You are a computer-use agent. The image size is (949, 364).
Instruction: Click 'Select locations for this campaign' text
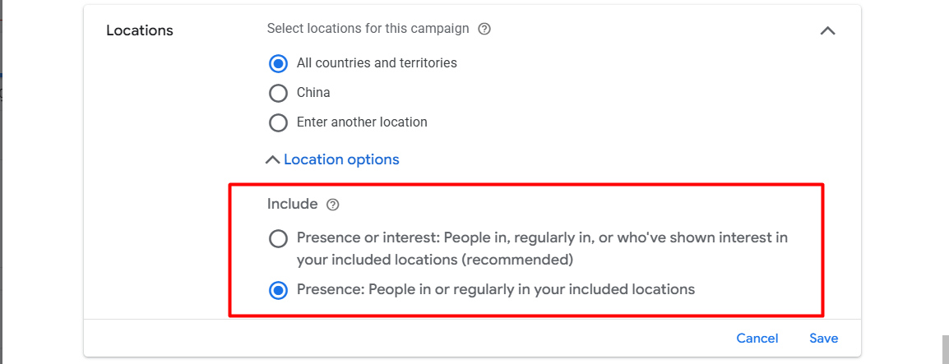(368, 29)
